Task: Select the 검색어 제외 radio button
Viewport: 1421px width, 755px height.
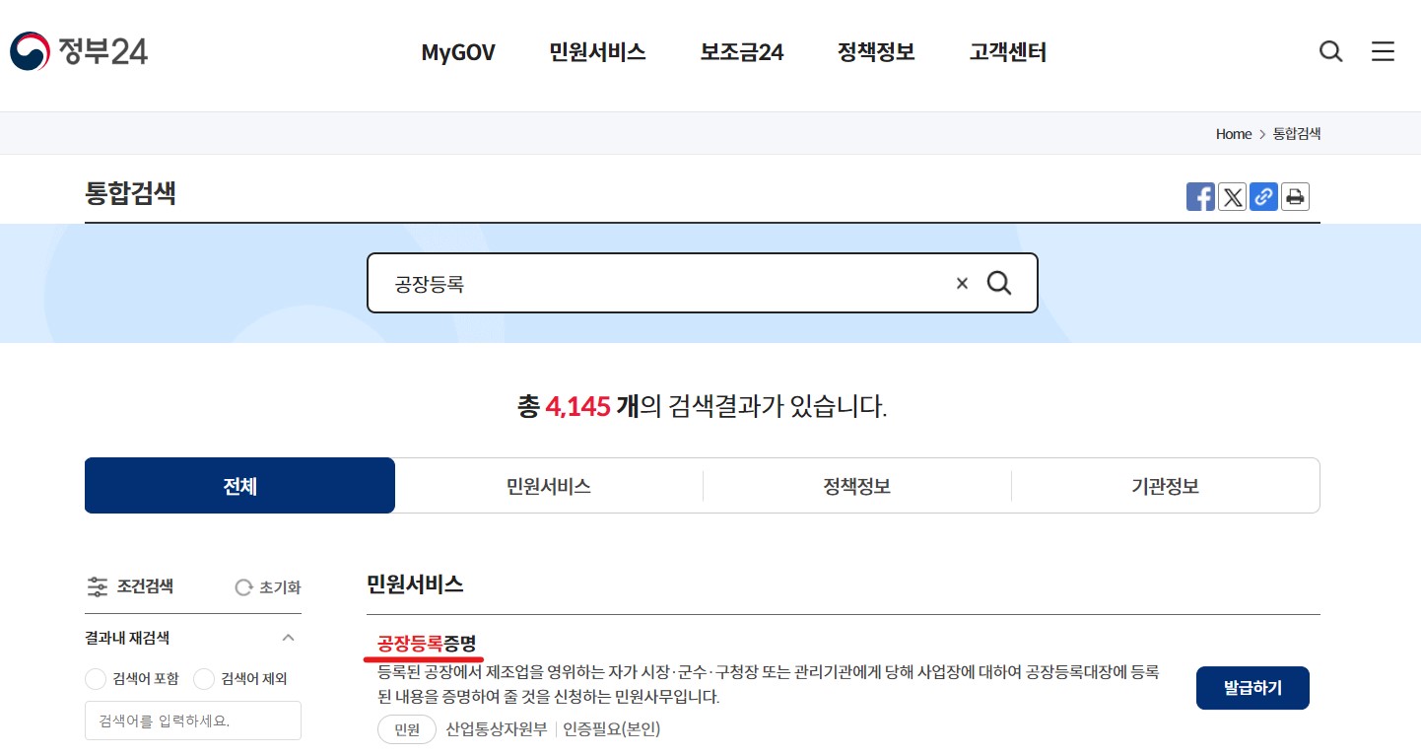Action: click(204, 678)
